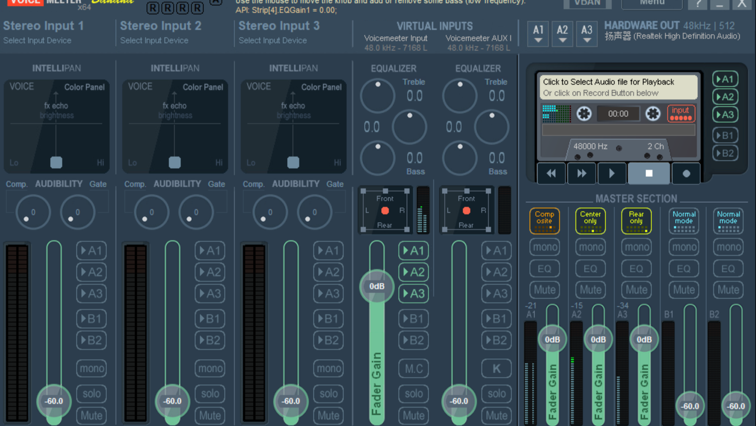Image resolution: width=756 pixels, height=426 pixels.
Task: Toggle the cassette input source button
Action: coord(681,113)
